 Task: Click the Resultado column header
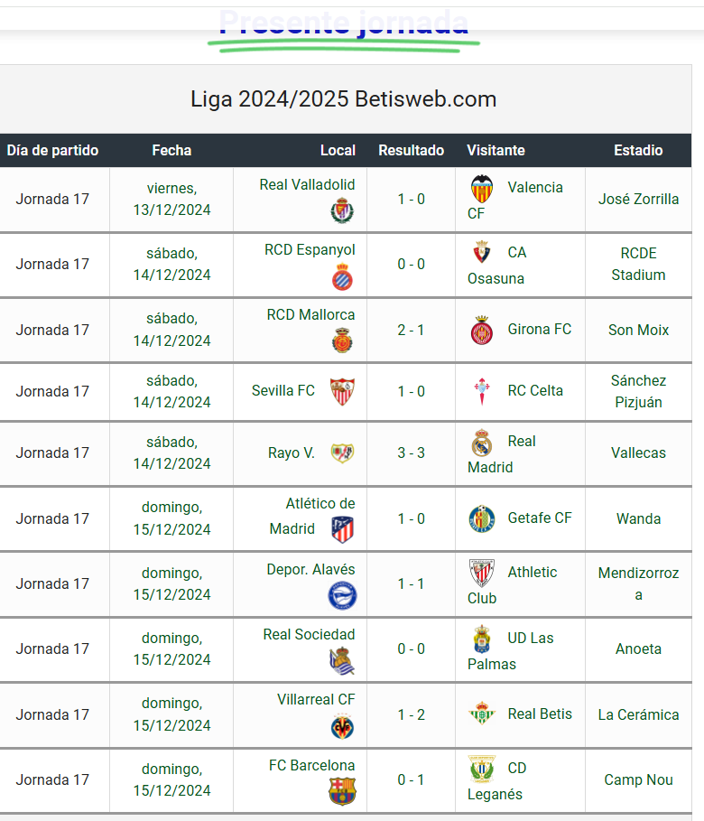tap(411, 151)
